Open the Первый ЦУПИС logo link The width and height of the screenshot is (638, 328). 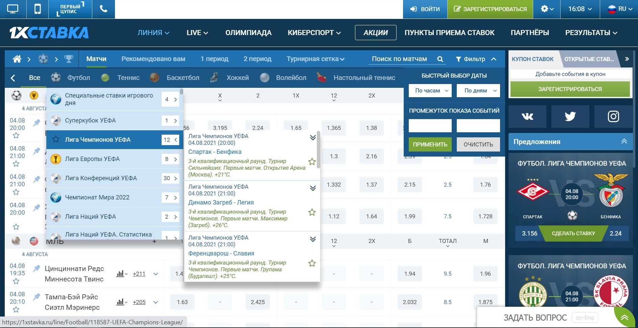[x=70, y=9]
